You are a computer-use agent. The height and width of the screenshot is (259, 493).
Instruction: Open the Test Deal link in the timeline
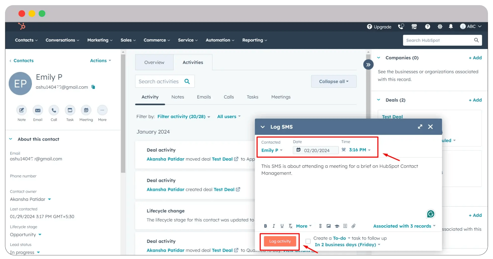[222, 159]
